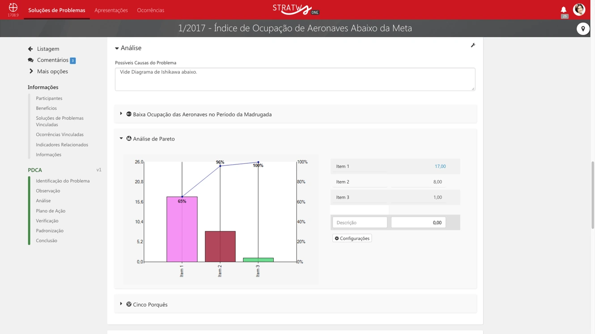
Task: Click the Ishikawa icon beside Baixa Ocupação
Action: [129, 114]
